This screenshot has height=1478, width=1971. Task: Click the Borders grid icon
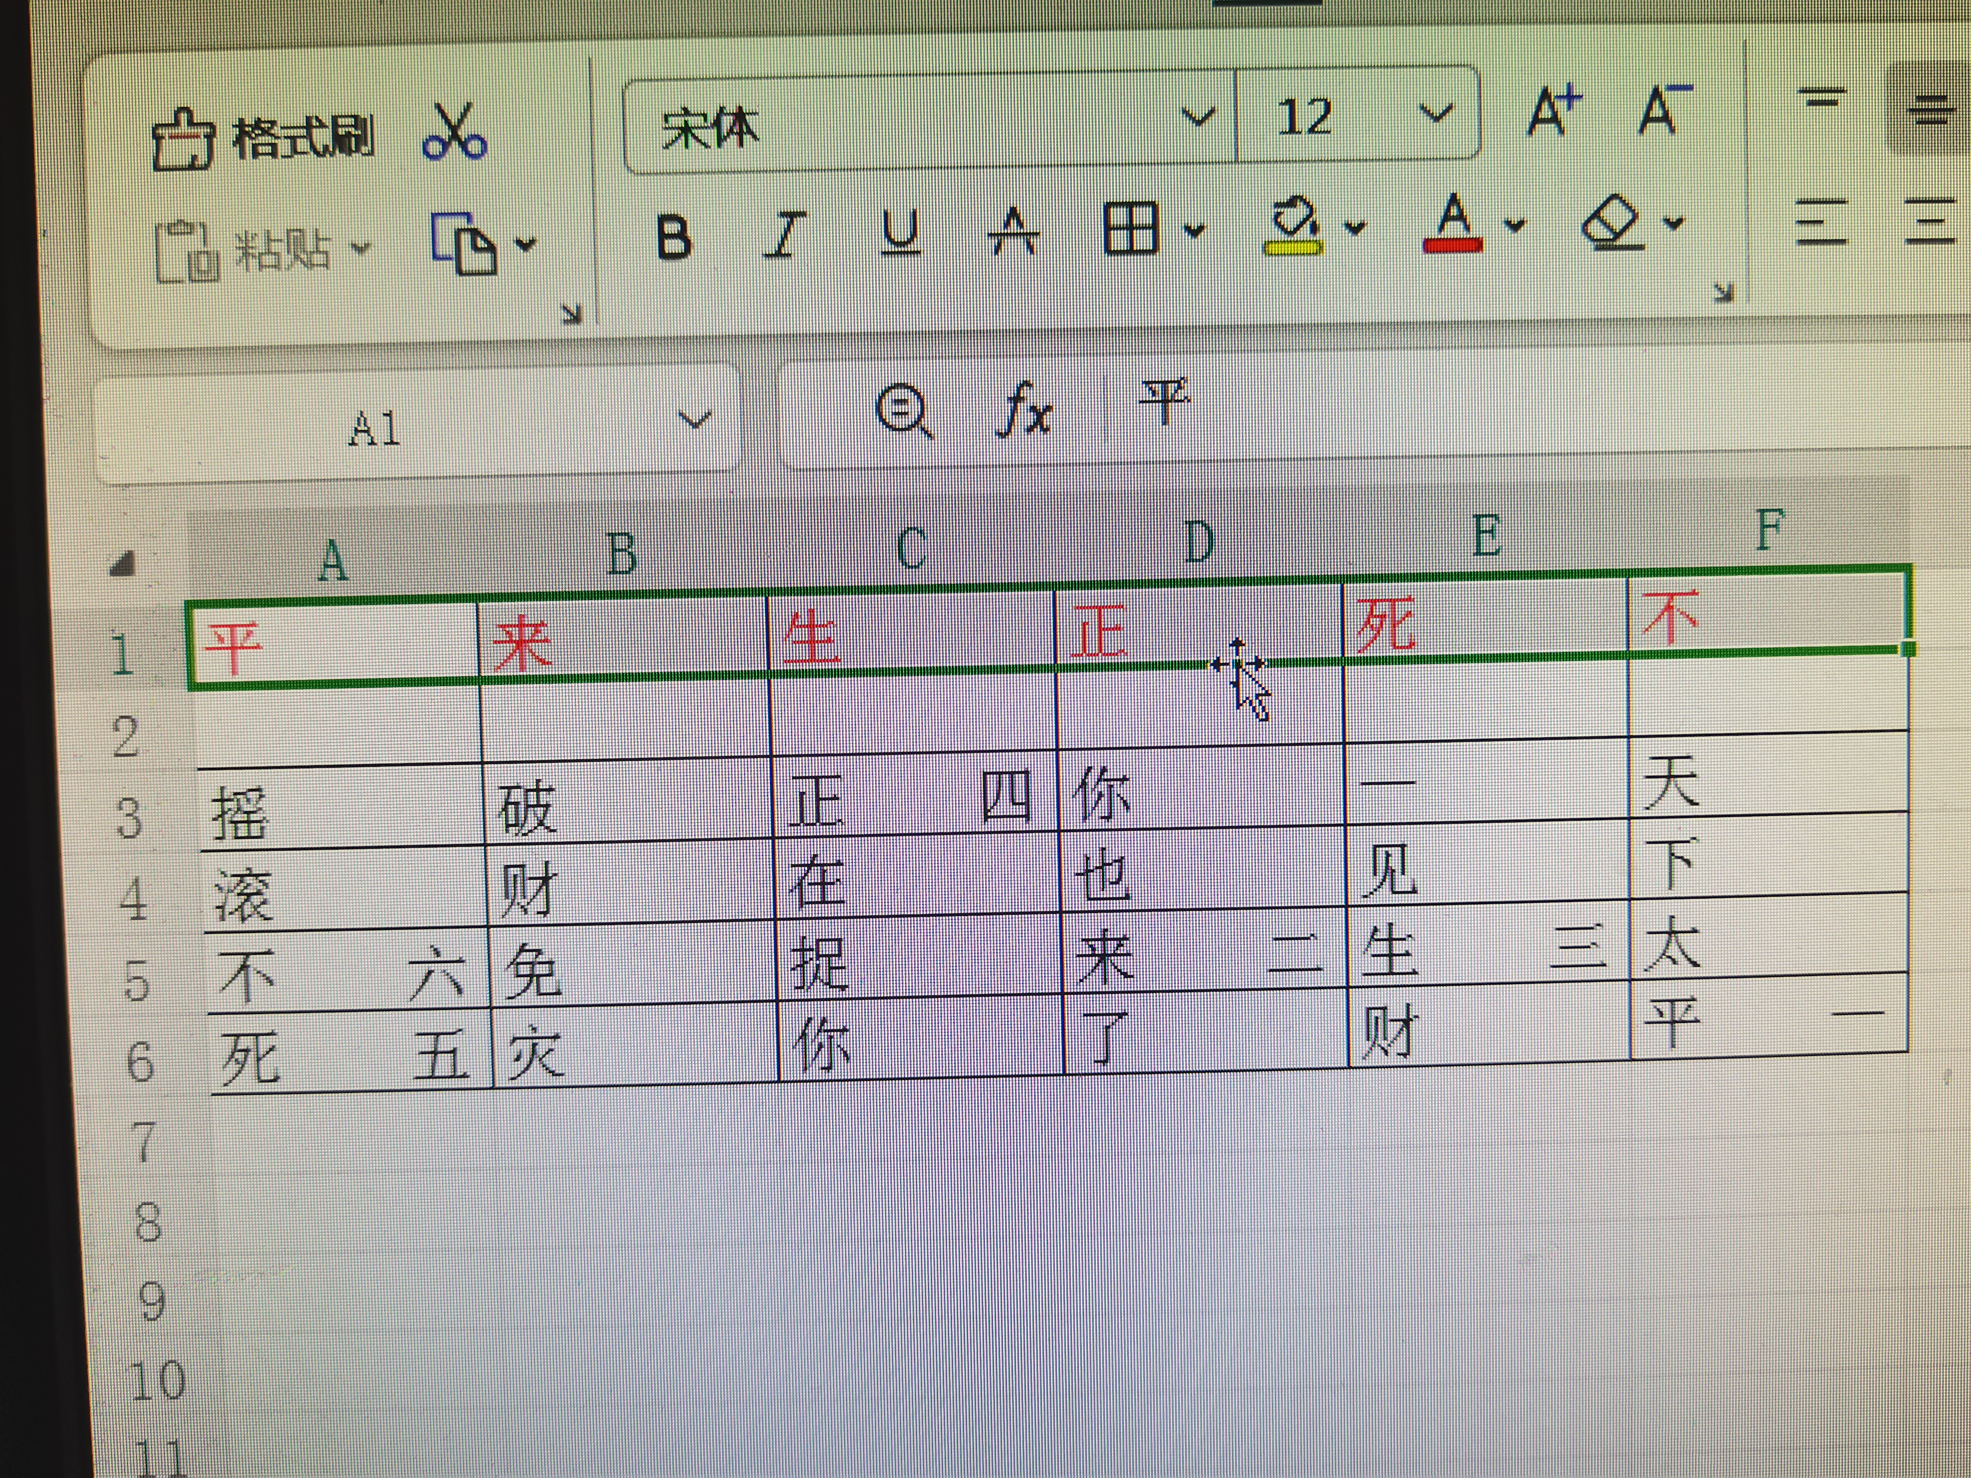click(x=1131, y=228)
